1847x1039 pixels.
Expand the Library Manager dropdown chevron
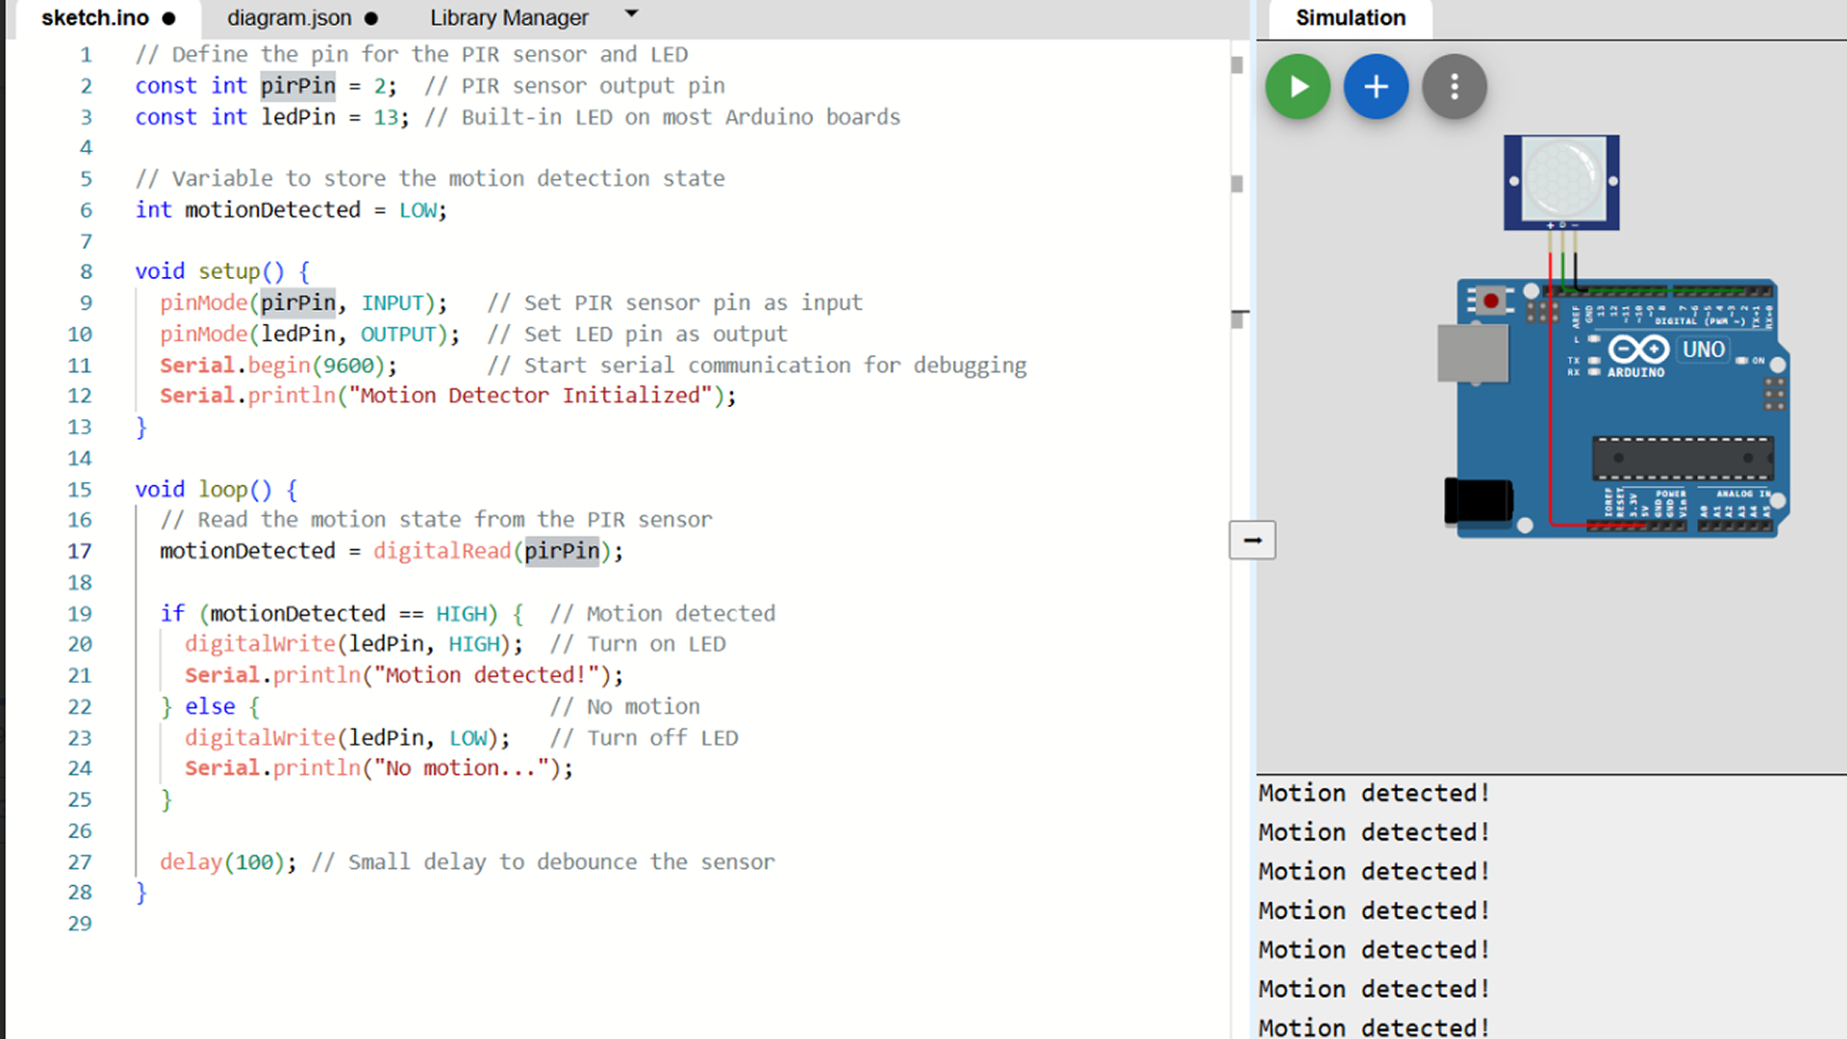pyautogui.click(x=631, y=14)
